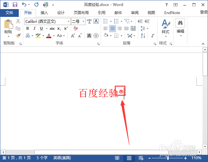The image size is (208, 162).
Task: Switch to the 插入 Insert tab
Action: click(44, 13)
